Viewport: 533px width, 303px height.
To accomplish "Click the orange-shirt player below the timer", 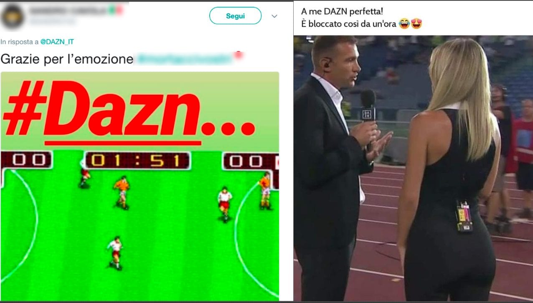I will pyautogui.click(x=122, y=192).
